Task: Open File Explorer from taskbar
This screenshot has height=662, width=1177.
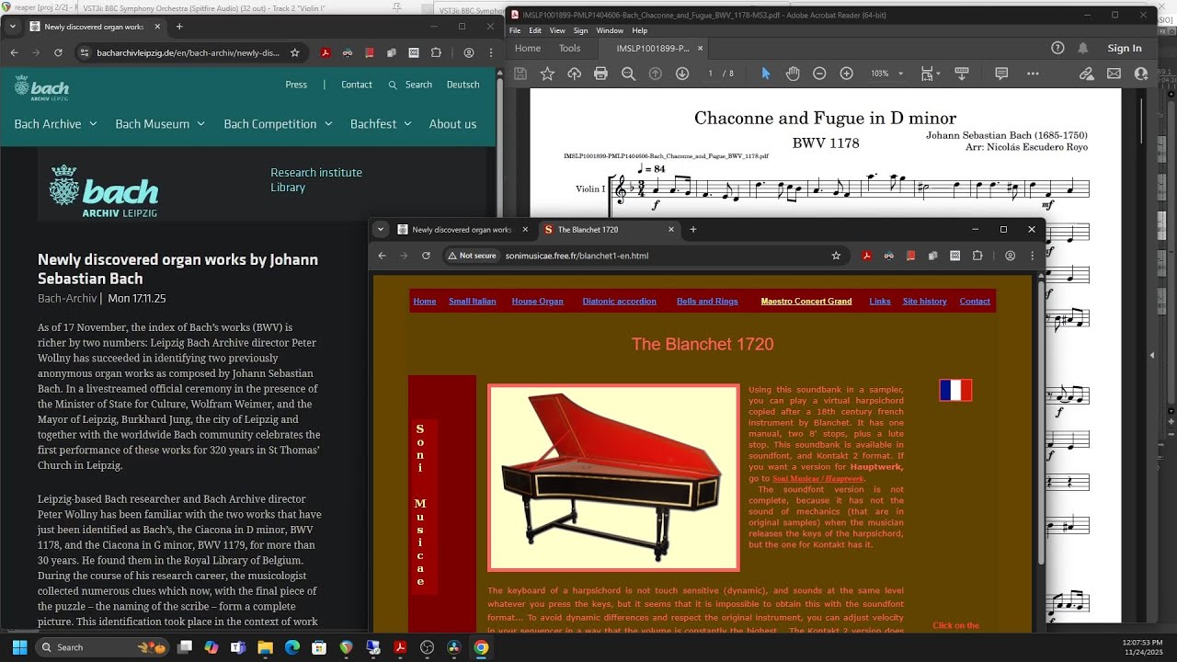Action: [265, 647]
